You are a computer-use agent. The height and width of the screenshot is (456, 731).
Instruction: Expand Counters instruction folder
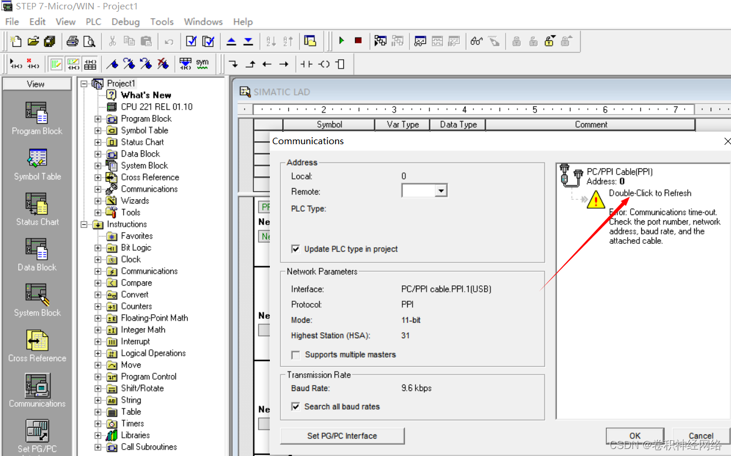pyautogui.click(x=98, y=307)
